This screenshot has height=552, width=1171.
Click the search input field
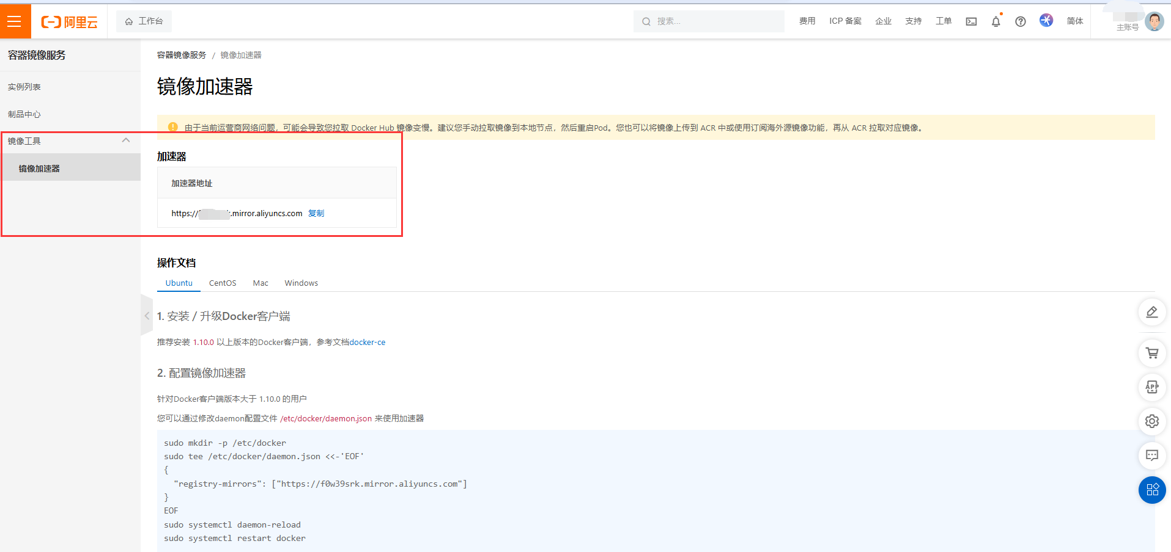tap(709, 21)
